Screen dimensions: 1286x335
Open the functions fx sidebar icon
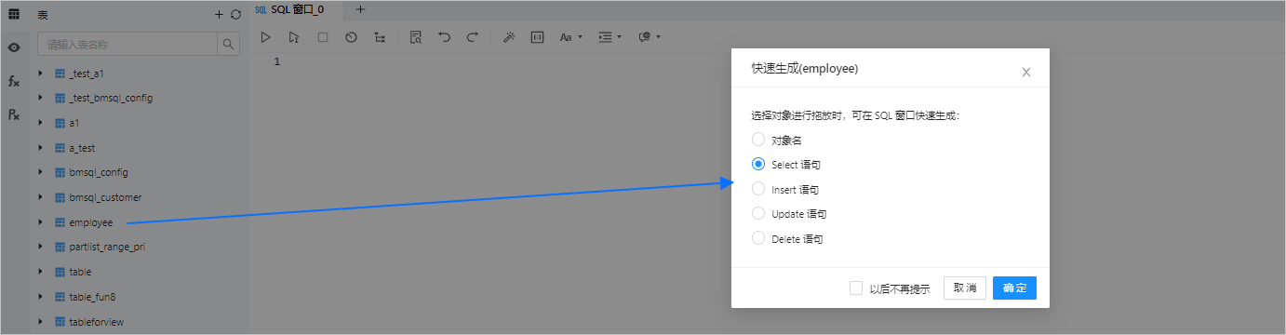[14, 81]
